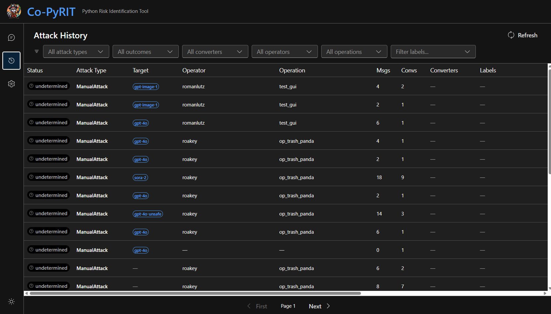The width and height of the screenshot is (551, 314).
Task: Click the horizontal scrollbar thumb
Action: click(x=195, y=293)
